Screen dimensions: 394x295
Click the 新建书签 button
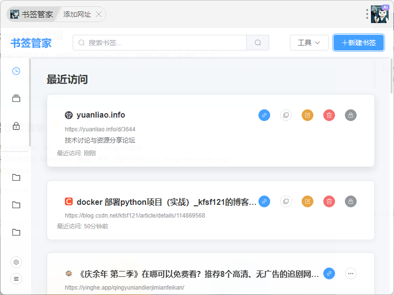pos(359,43)
